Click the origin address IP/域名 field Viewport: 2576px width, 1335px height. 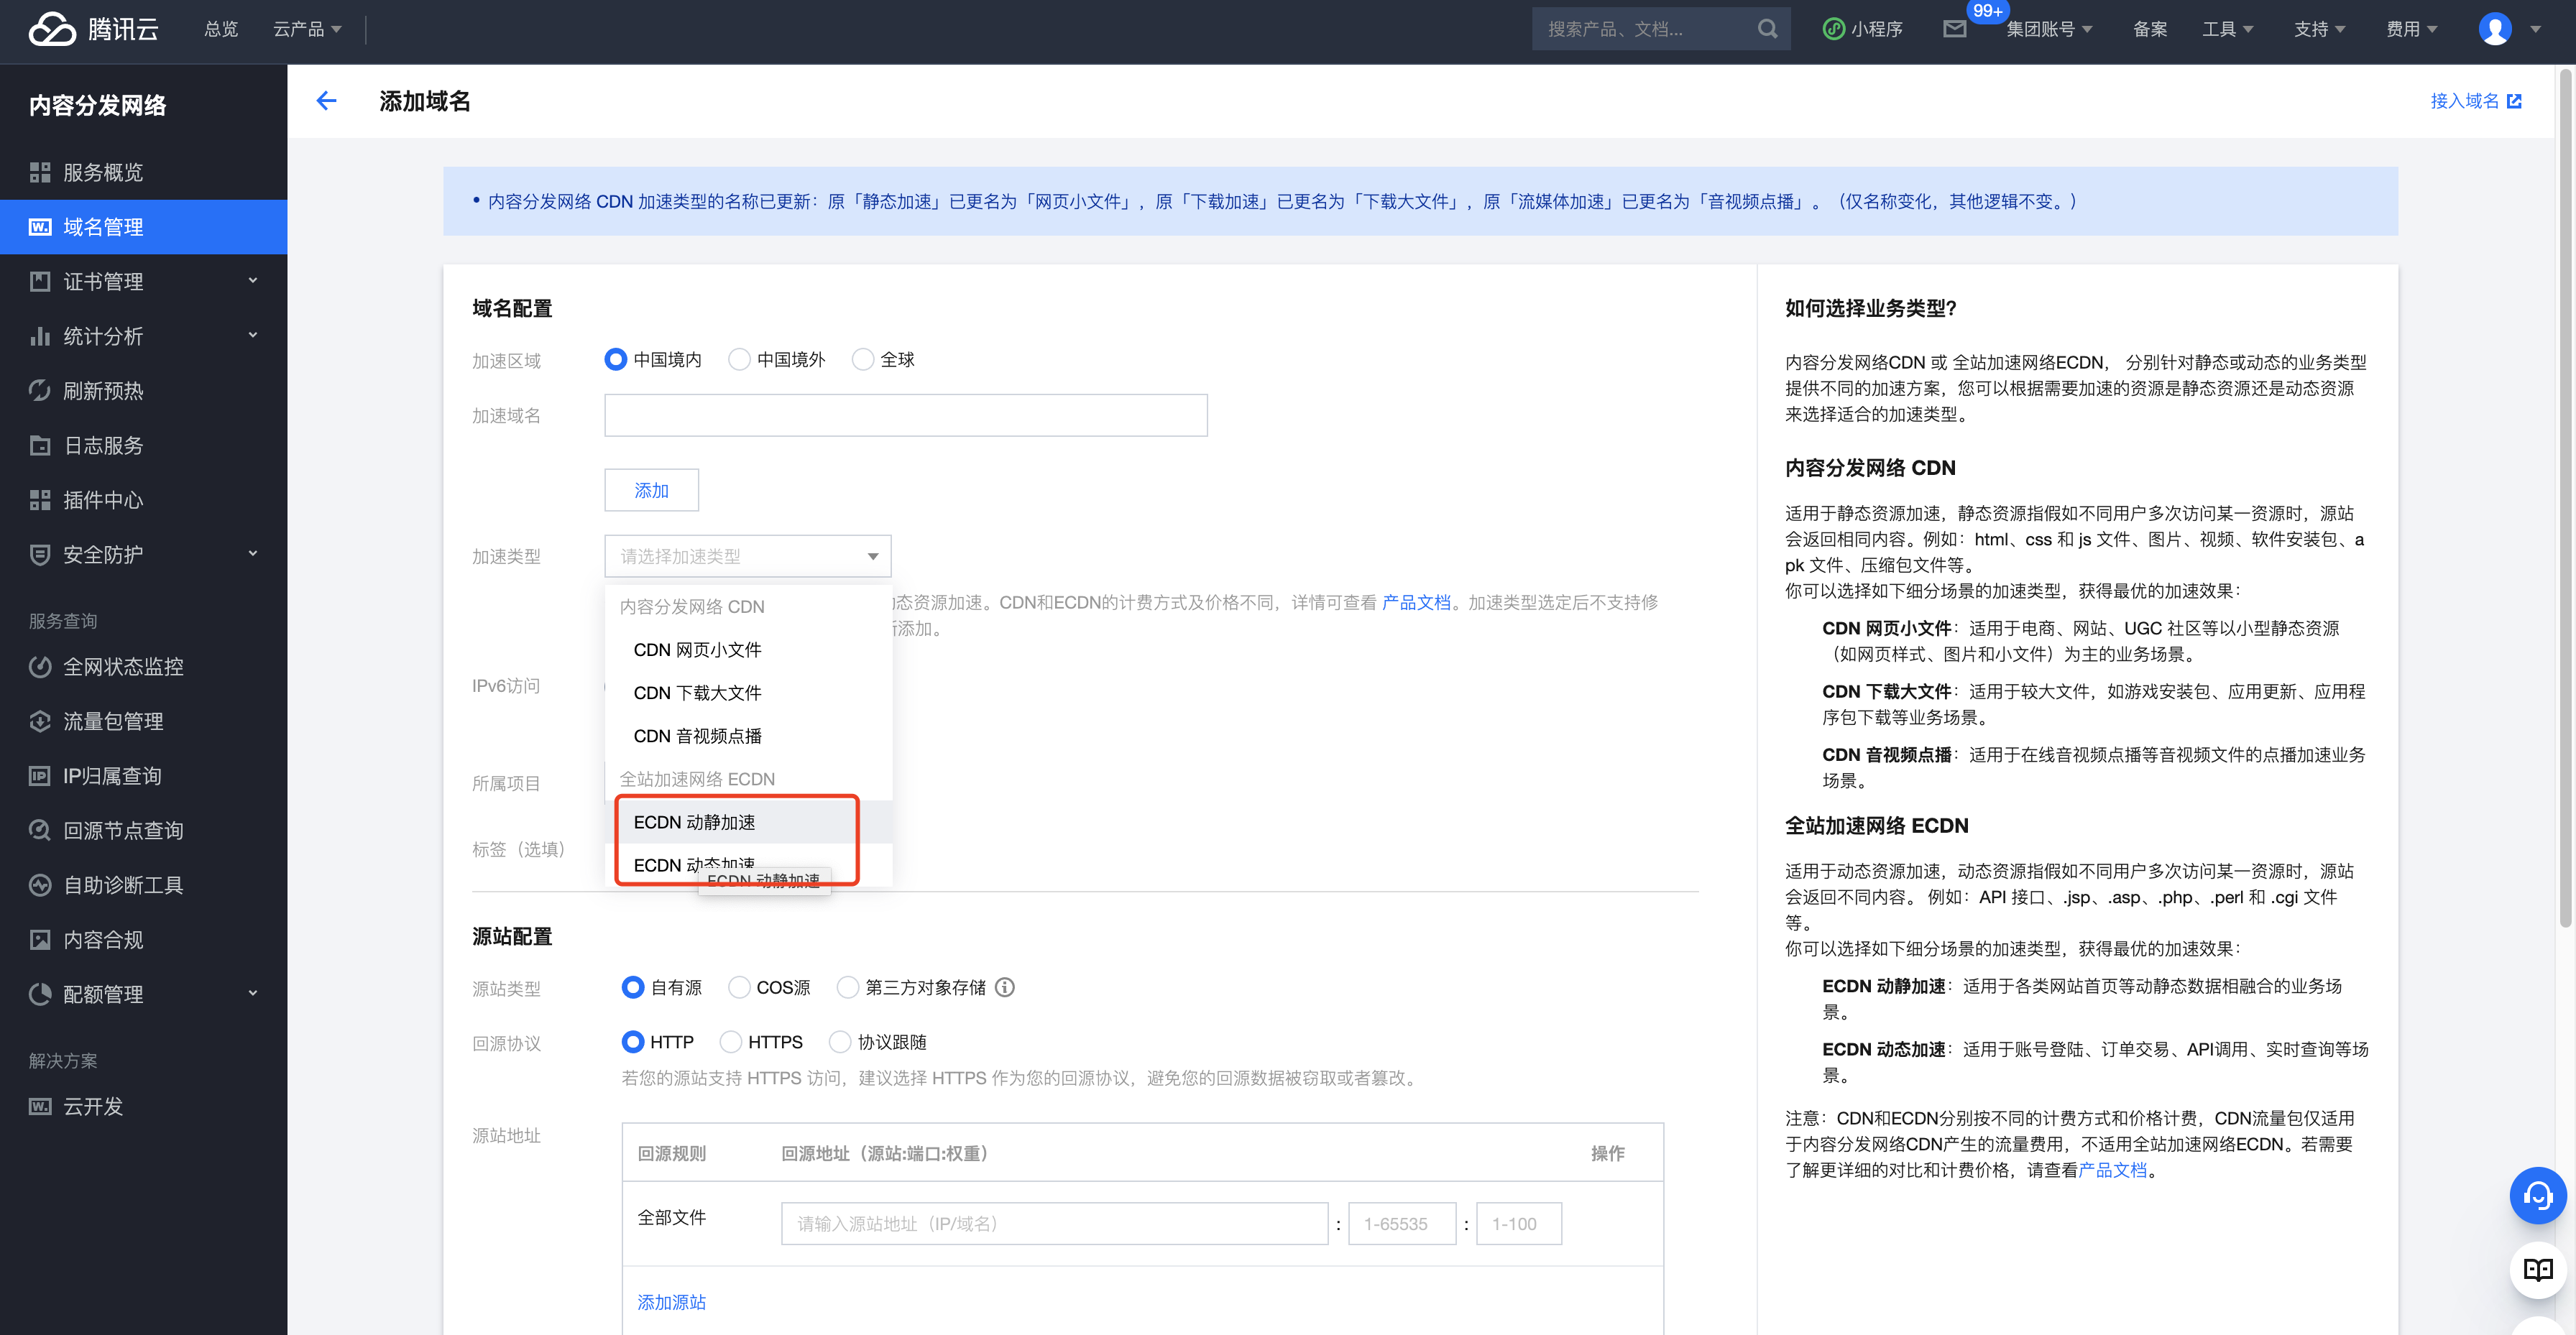pyautogui.click(x=1054, y=1223)
